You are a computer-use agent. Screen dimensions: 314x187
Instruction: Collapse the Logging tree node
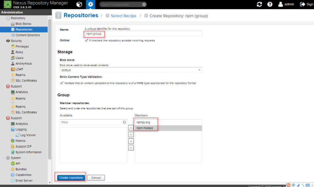(8, 129)
